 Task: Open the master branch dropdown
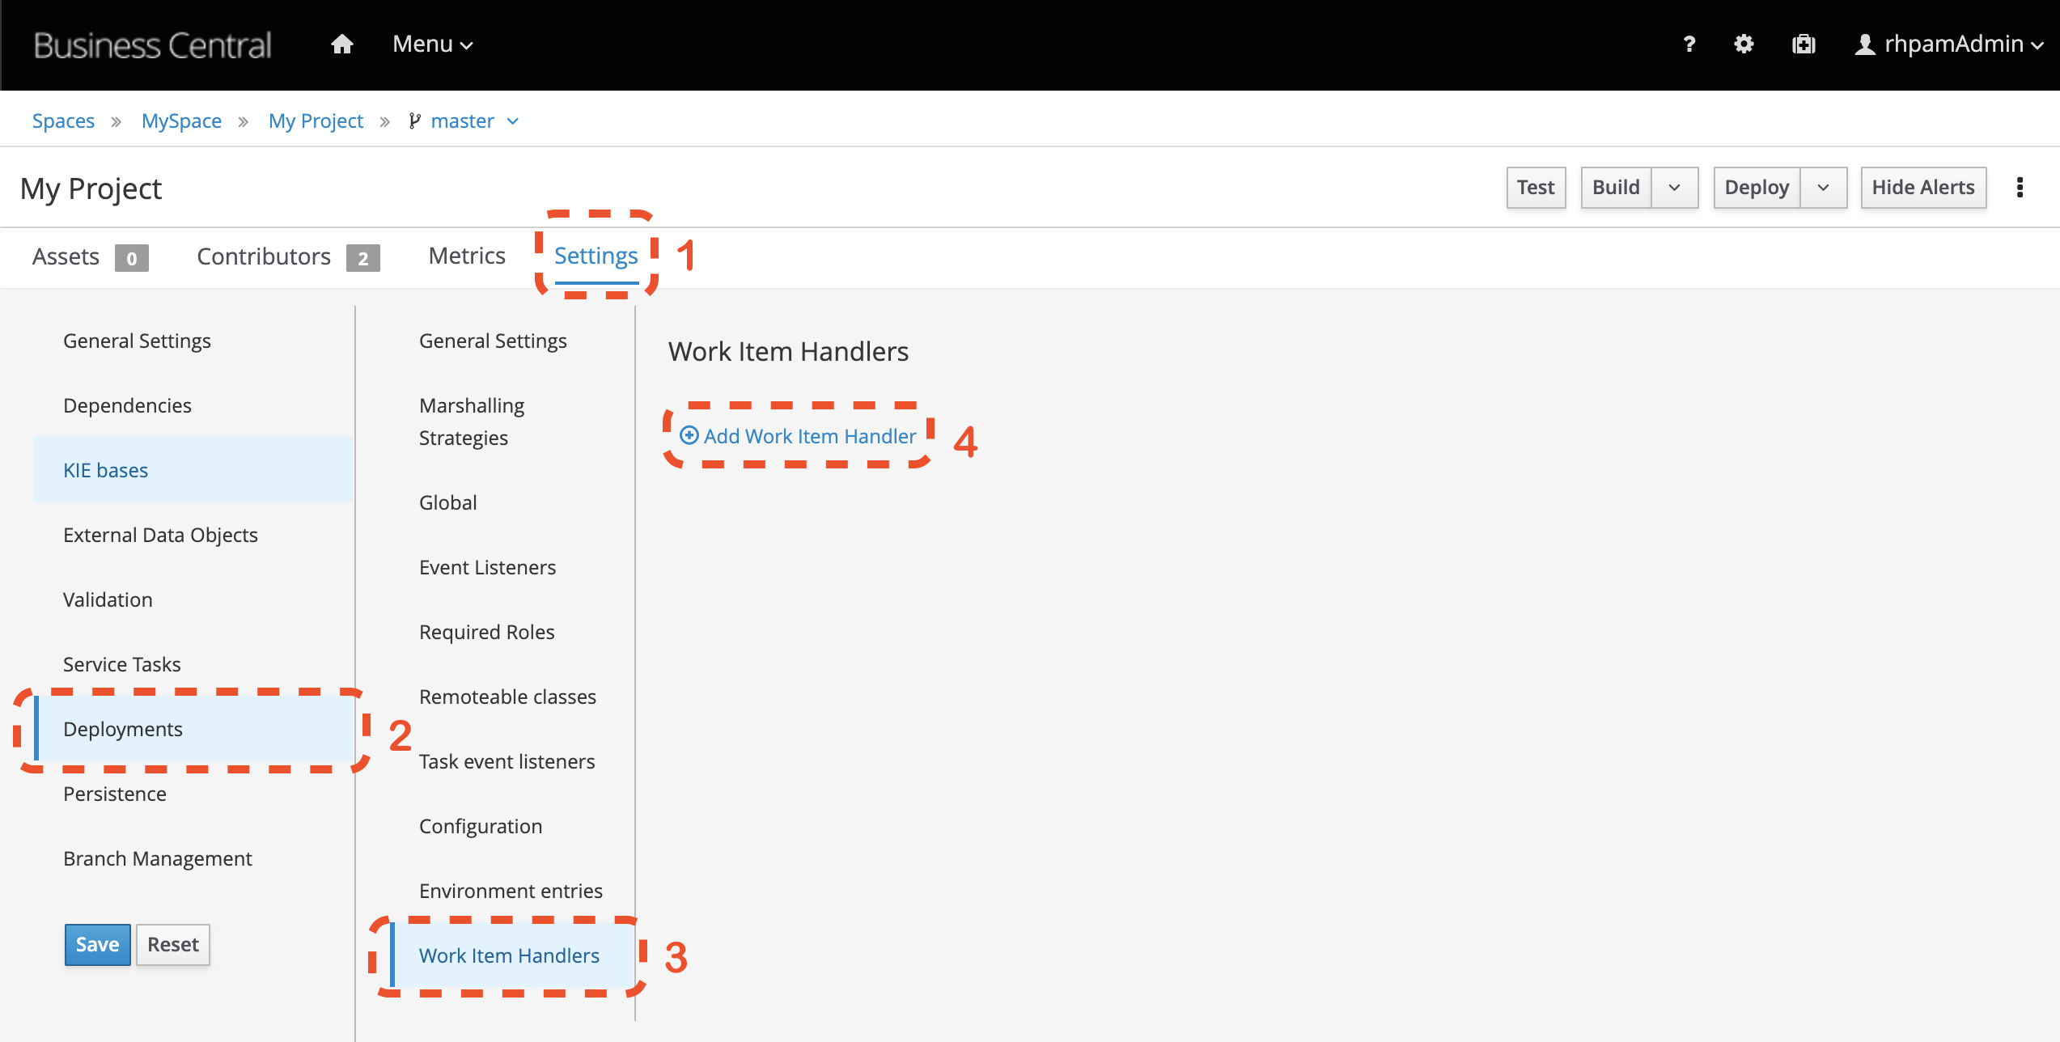tap(512, 121)
